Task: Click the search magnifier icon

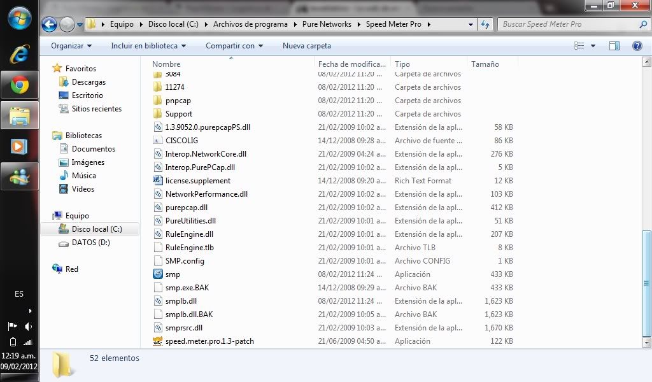Action: point(643,25)
